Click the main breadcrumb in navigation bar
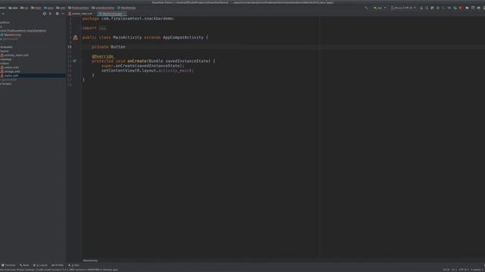Image resolution: width=485 pixels, height=272 pixels. [36, 8]
